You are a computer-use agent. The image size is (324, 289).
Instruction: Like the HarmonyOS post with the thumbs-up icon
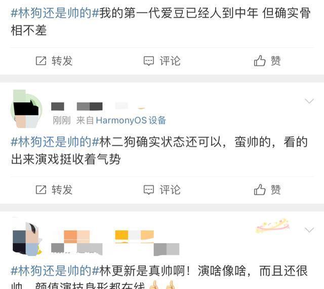coord(260,189)
